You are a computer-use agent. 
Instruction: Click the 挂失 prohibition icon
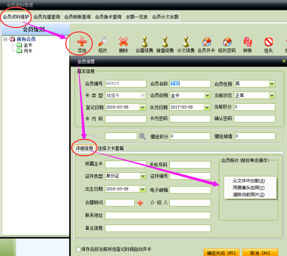[269, 42]
